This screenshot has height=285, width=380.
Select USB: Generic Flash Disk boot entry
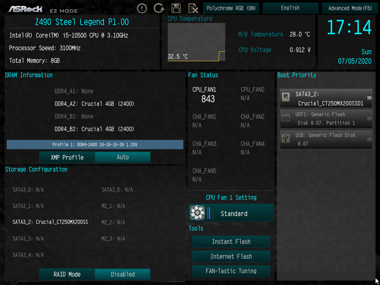pyautogui.click(x=326, y=140)
